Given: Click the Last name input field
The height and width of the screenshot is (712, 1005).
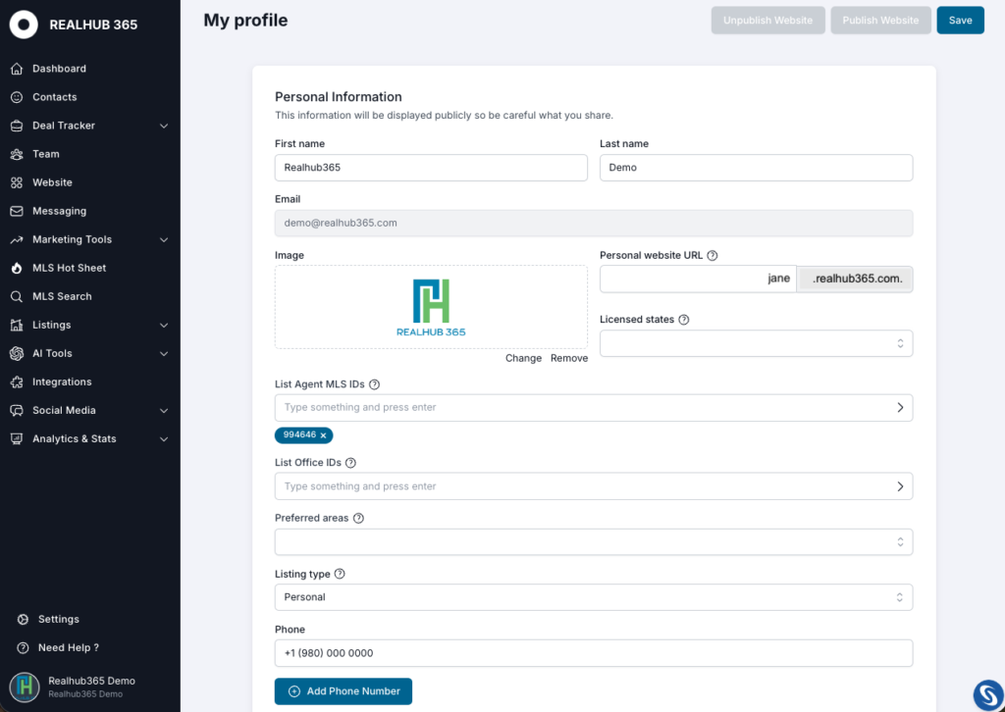Looking at the screenshot, I should [757, 168].
